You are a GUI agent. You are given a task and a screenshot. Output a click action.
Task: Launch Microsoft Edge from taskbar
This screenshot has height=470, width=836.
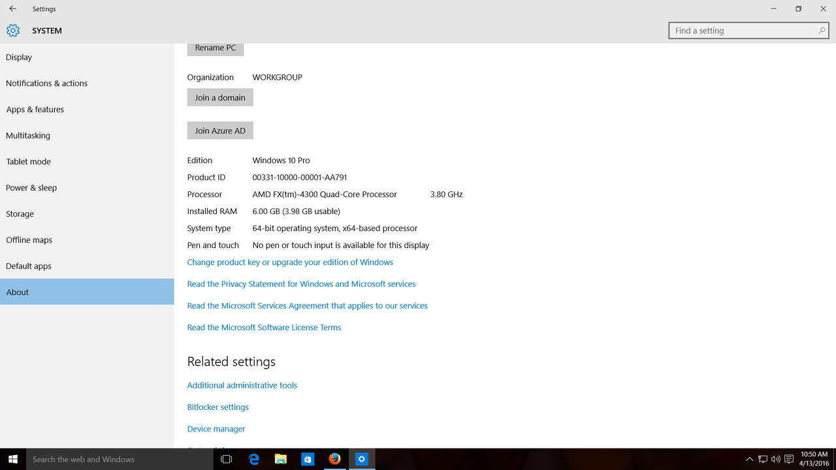(254, 459)
